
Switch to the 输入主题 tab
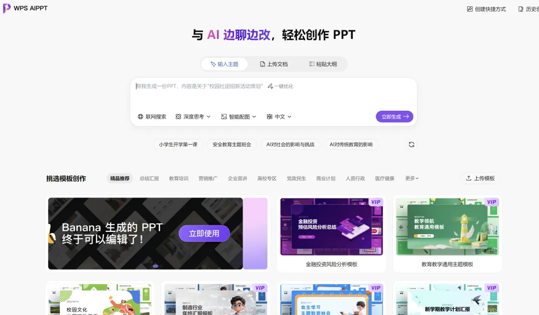click(x=225, y=64)
